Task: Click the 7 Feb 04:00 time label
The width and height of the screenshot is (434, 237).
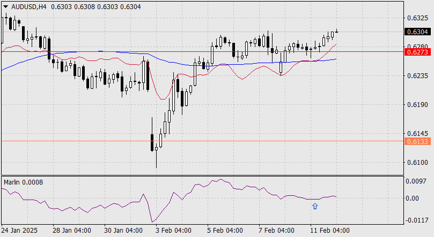Action: pyautogui.click(x=276, y=231)
